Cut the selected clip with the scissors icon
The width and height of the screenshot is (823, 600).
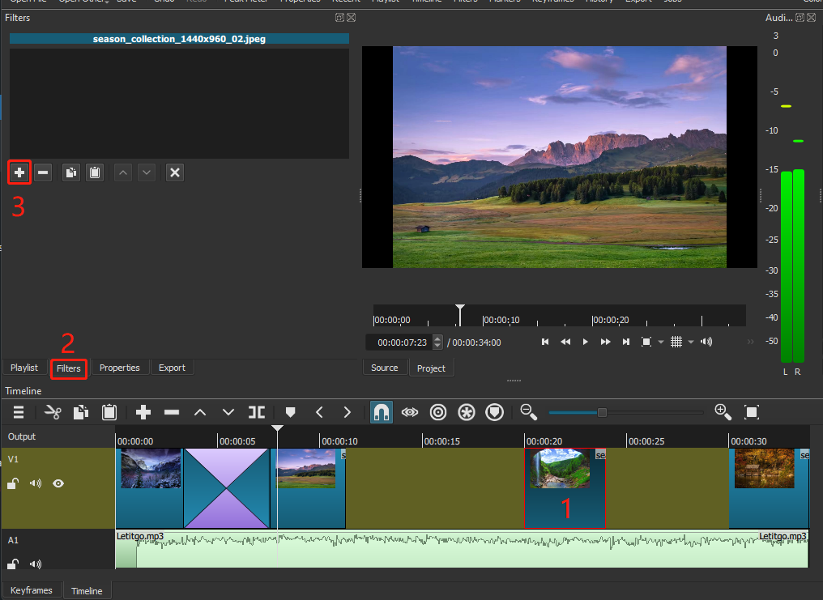point(53,412)
